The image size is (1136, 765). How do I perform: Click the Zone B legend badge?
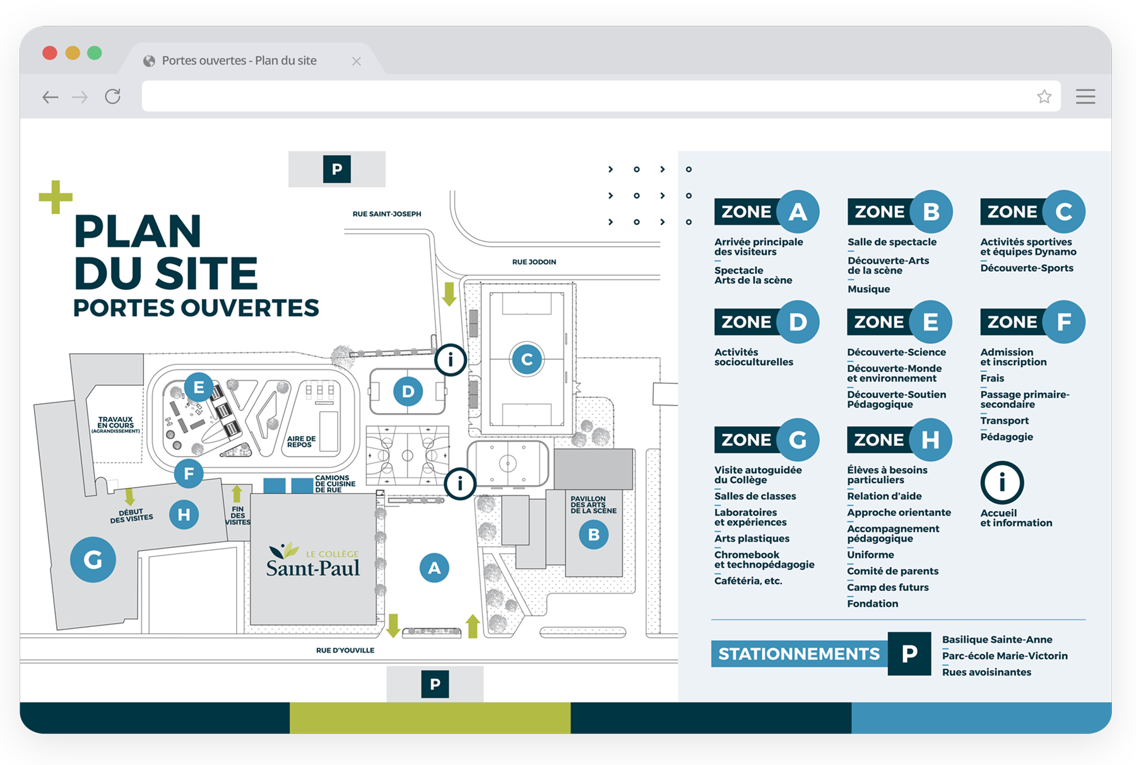pos(899,212)
